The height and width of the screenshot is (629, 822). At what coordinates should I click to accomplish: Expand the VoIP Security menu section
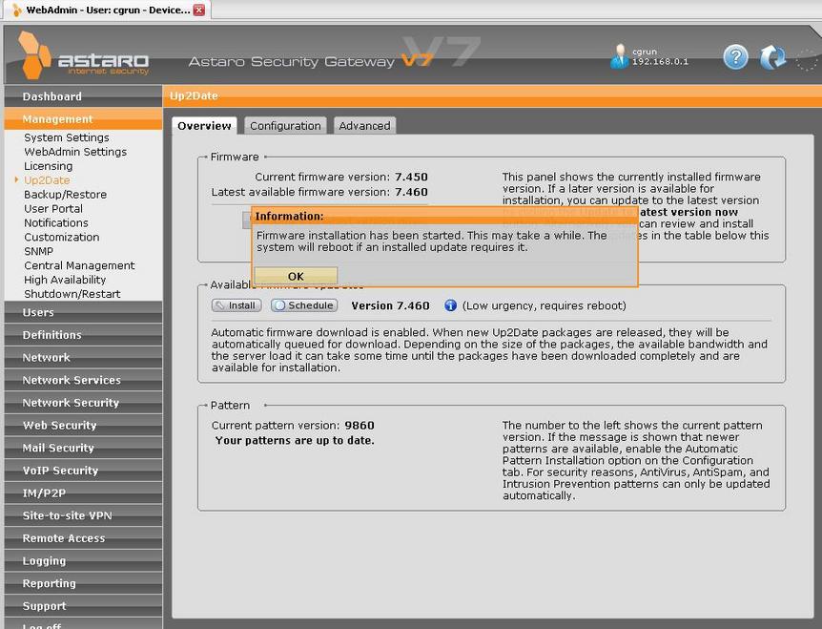point(83,470)
